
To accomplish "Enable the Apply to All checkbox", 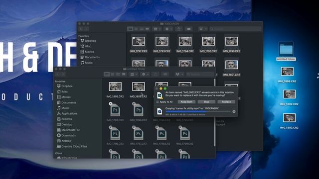I will [x=158, y=102].
